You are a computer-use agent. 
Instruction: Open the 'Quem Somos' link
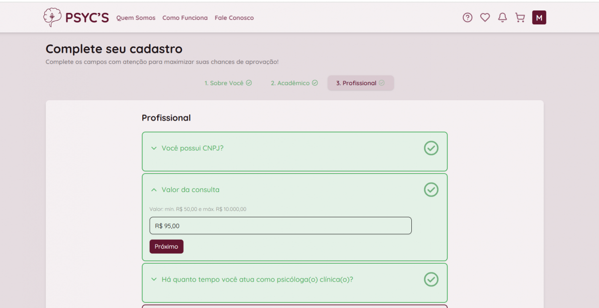tap(136, 18)
